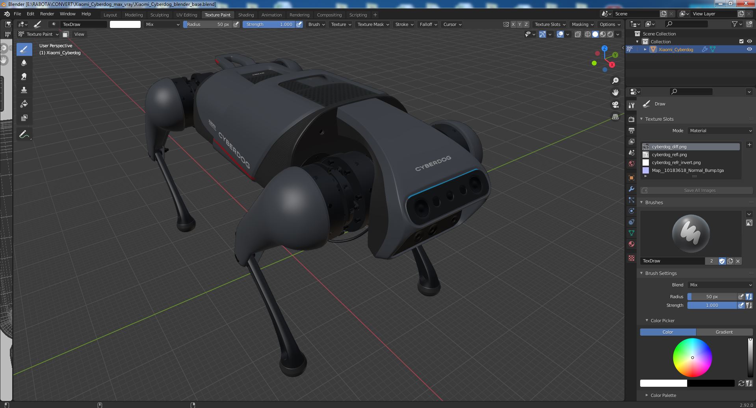Click the viewport zoom magnifier icon
Viewport: 756px width, 408px height.
(615, 81)
